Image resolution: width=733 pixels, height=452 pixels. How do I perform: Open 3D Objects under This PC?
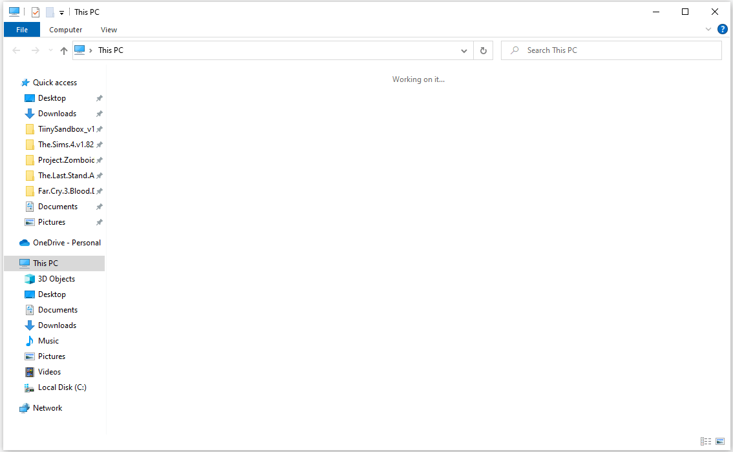click(57, 279)
